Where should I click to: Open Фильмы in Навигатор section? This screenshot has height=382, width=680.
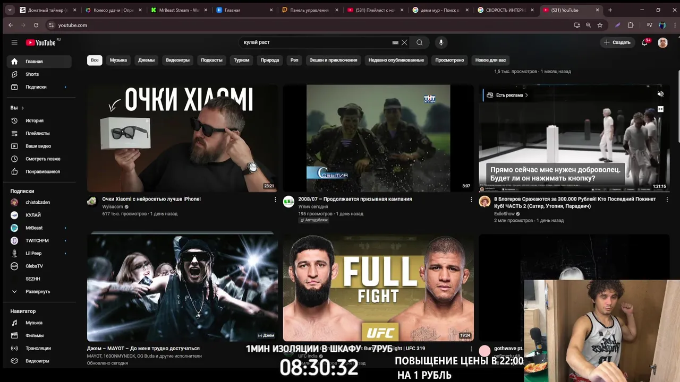39,335
